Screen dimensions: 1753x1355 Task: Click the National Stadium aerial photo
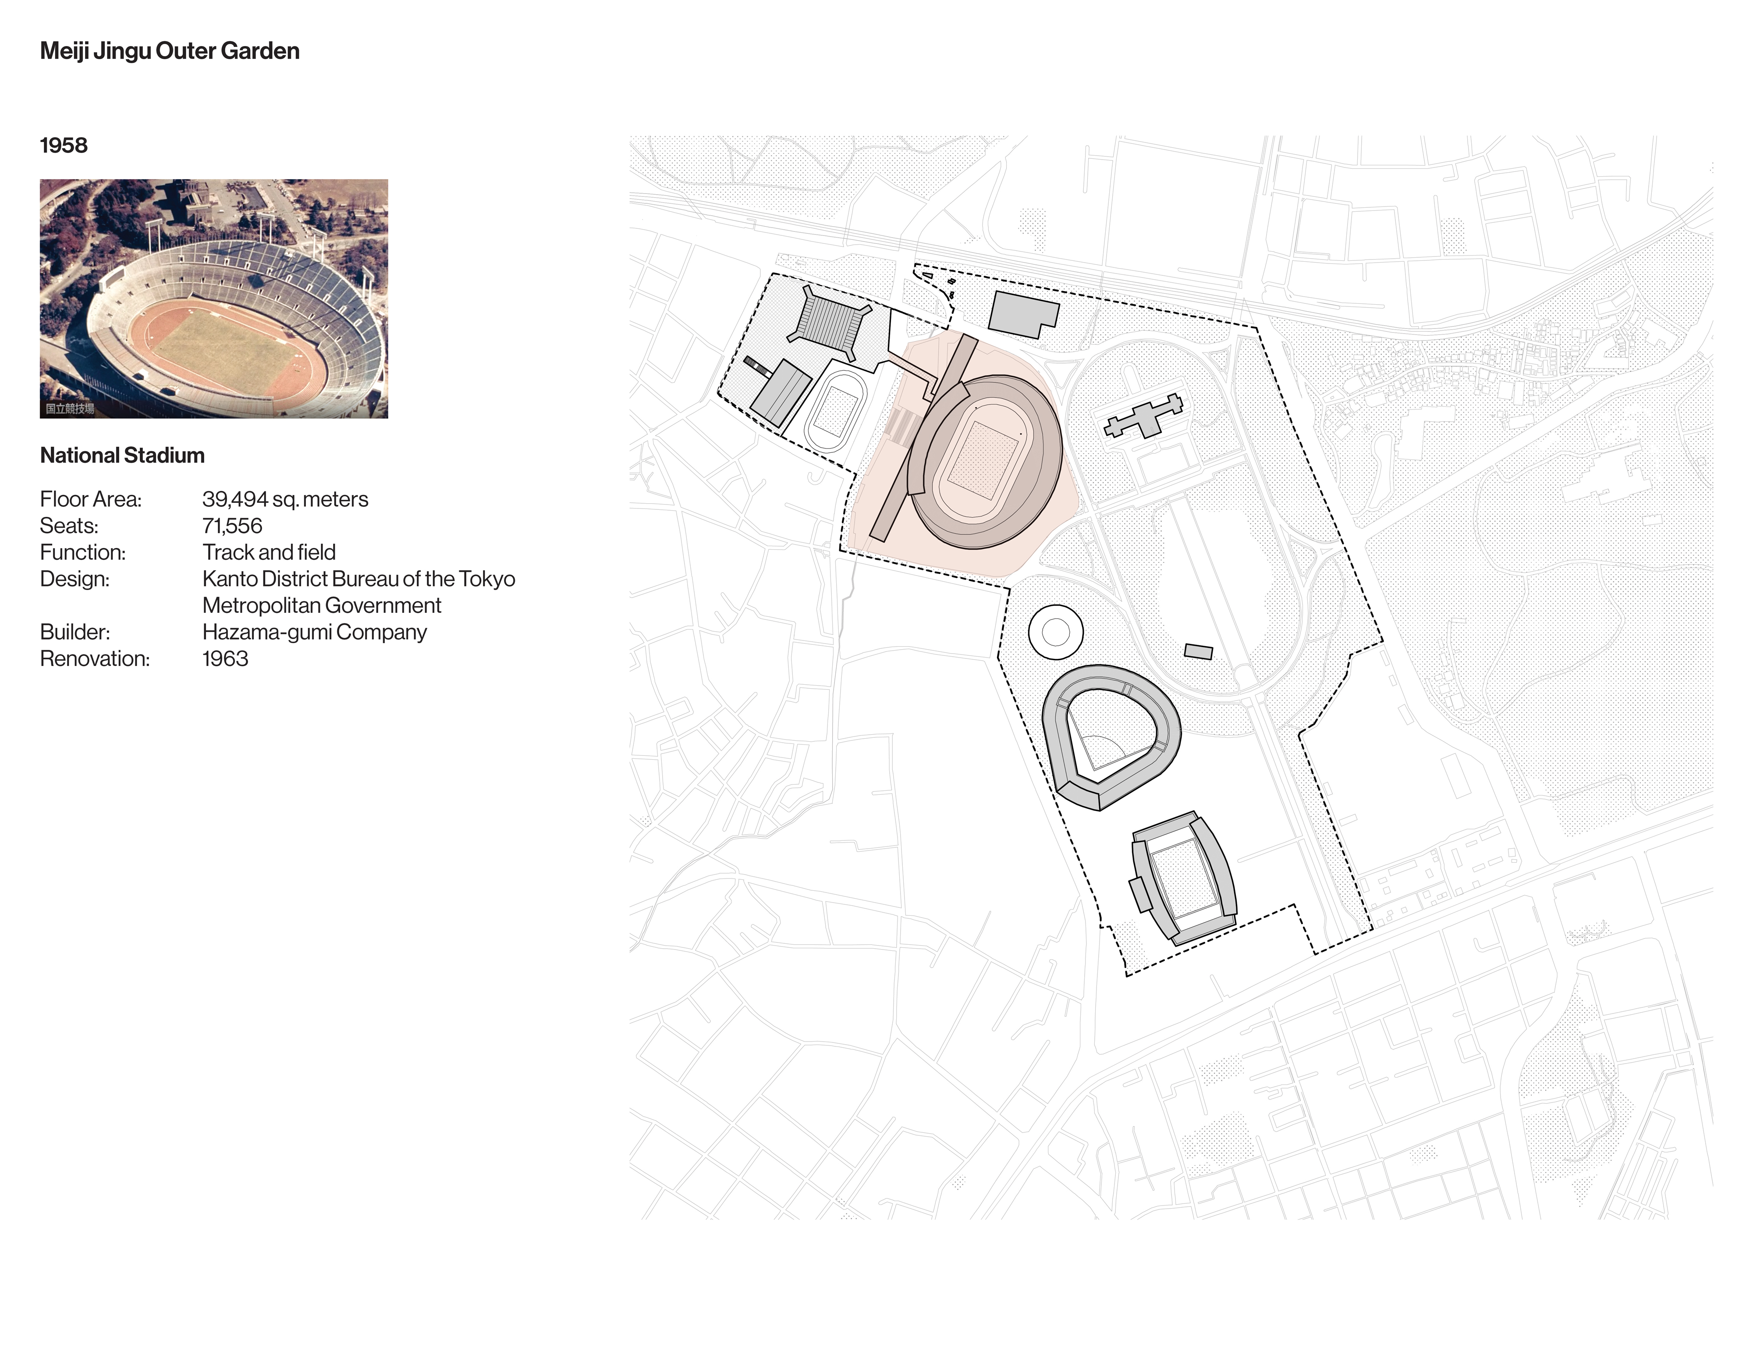pos(213,298)
